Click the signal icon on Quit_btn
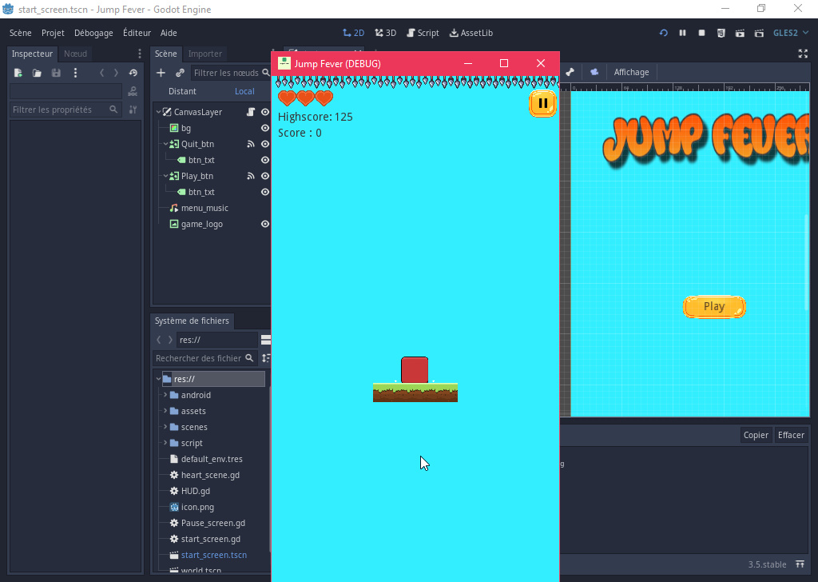This screenshot has width=818, height=582. (x=251, y=144)
